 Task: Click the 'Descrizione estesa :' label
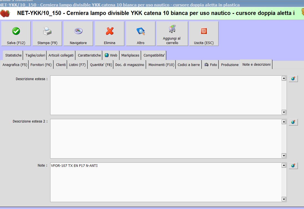(32, 79)
